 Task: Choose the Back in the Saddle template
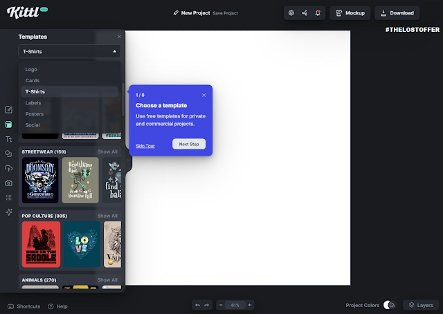point(41,244)
